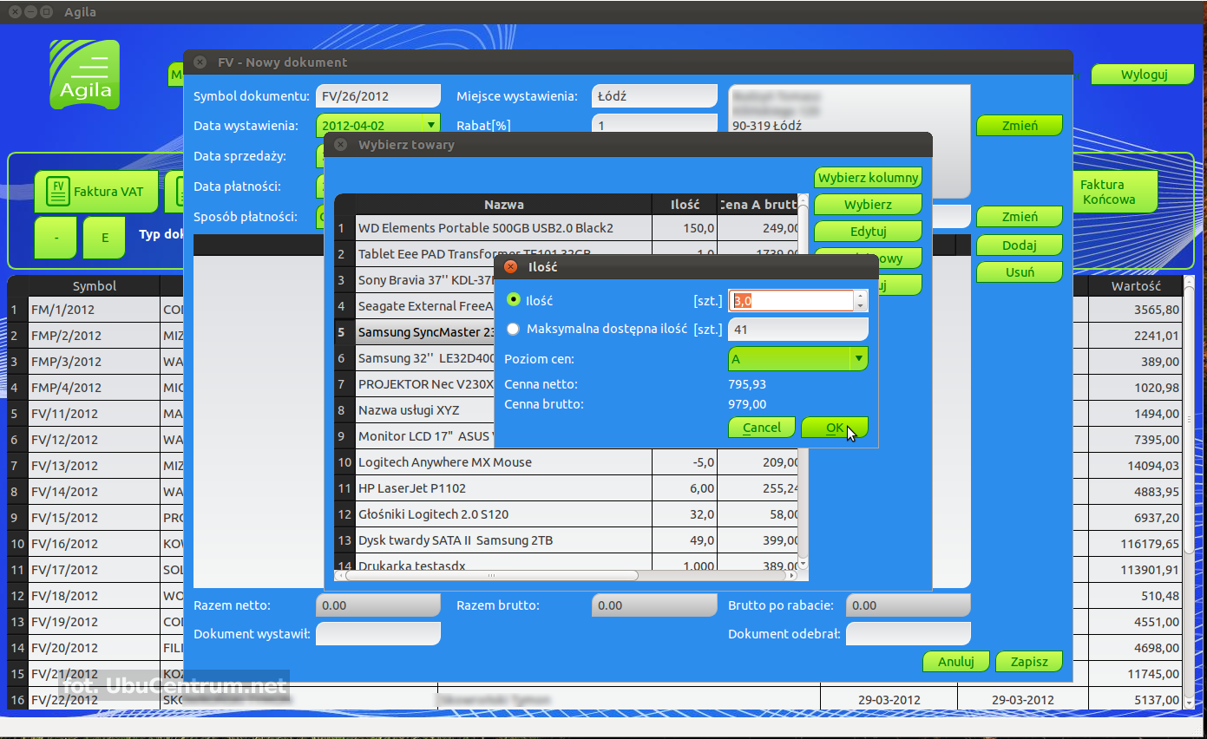Select the WD Elements Portable 500GB row
The width and height of the screenshot is (1207, 739).
pyautogui.click(x=566, y=228)
